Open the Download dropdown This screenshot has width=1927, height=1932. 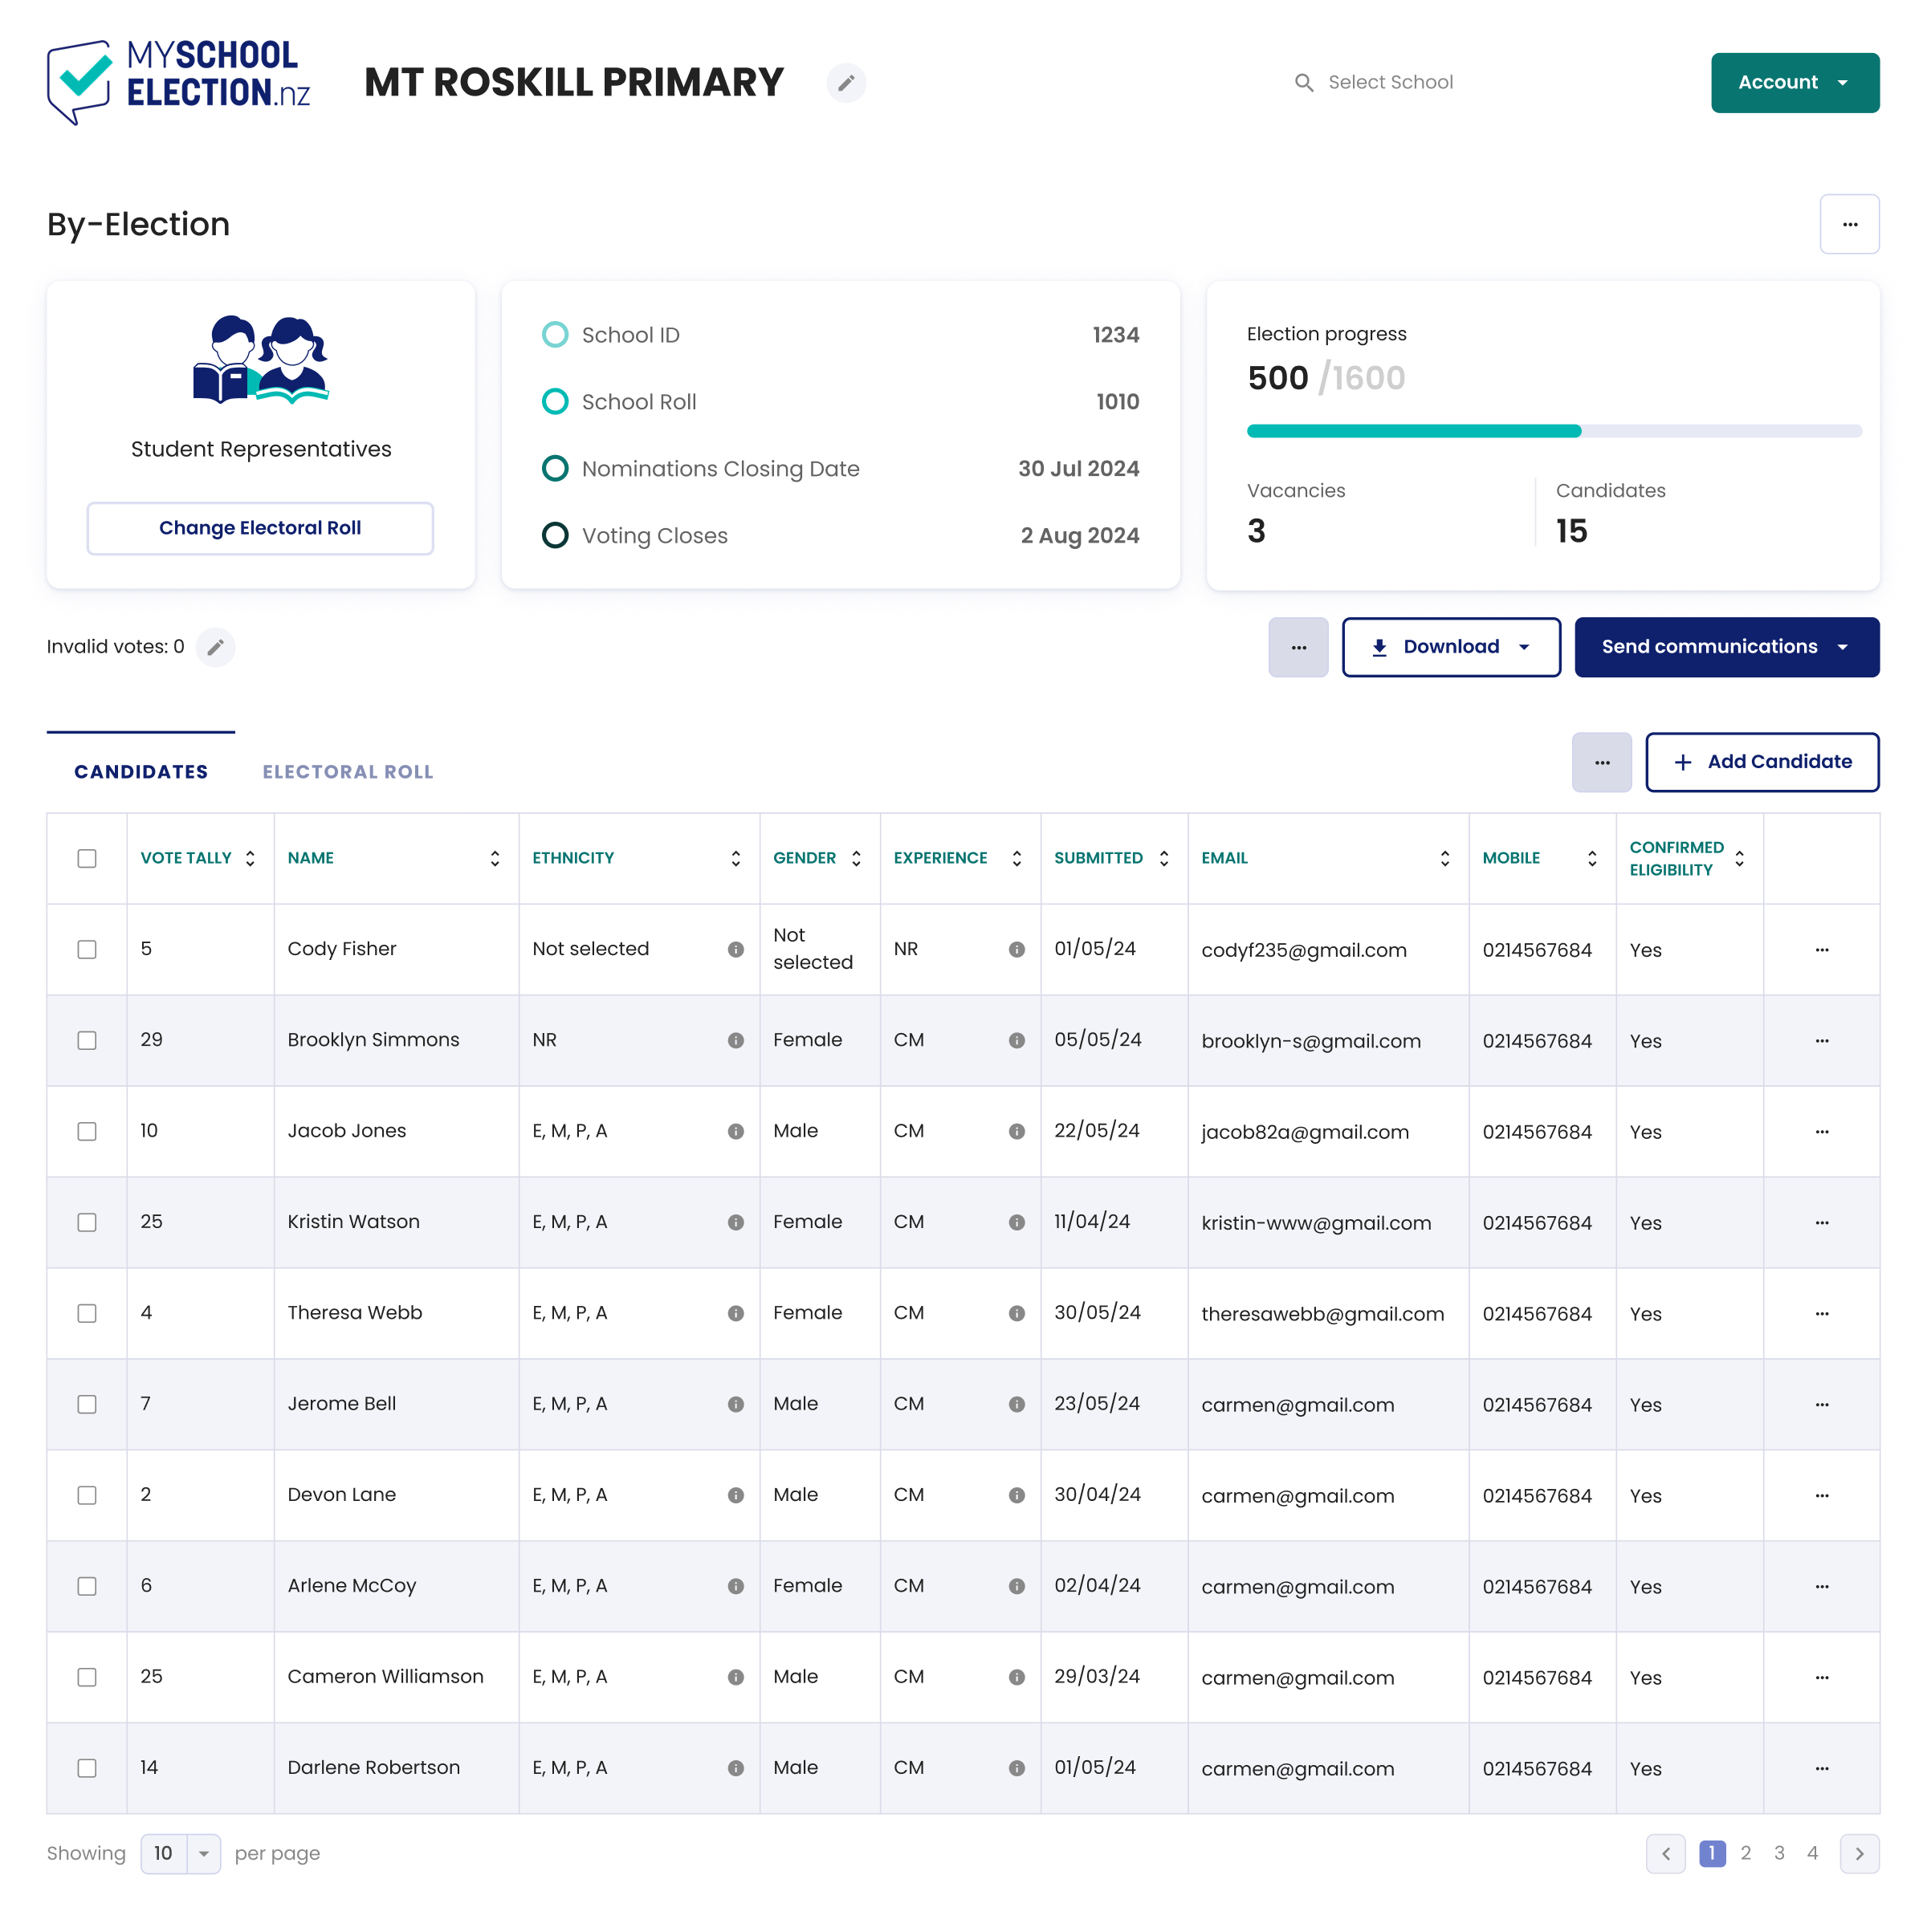click(x=1450, y=647)
